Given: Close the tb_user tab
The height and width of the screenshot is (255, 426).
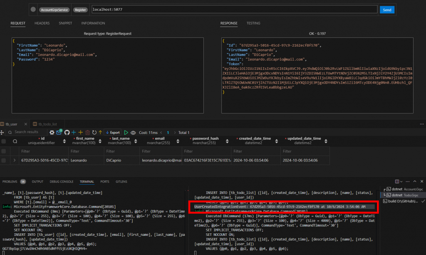Looking at the screenshot, I should (25, 124).
